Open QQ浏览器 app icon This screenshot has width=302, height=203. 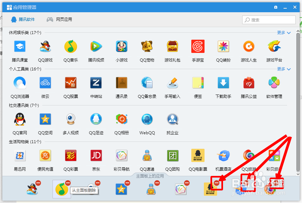click(x=20, y=83)
